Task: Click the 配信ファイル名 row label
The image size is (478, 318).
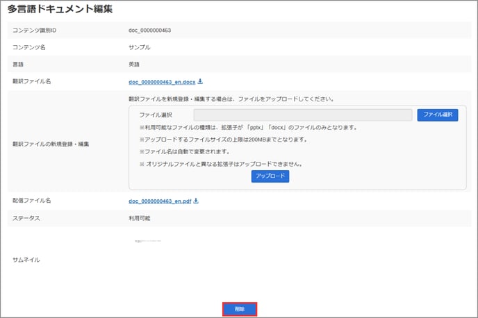Action: coord(33,201)
